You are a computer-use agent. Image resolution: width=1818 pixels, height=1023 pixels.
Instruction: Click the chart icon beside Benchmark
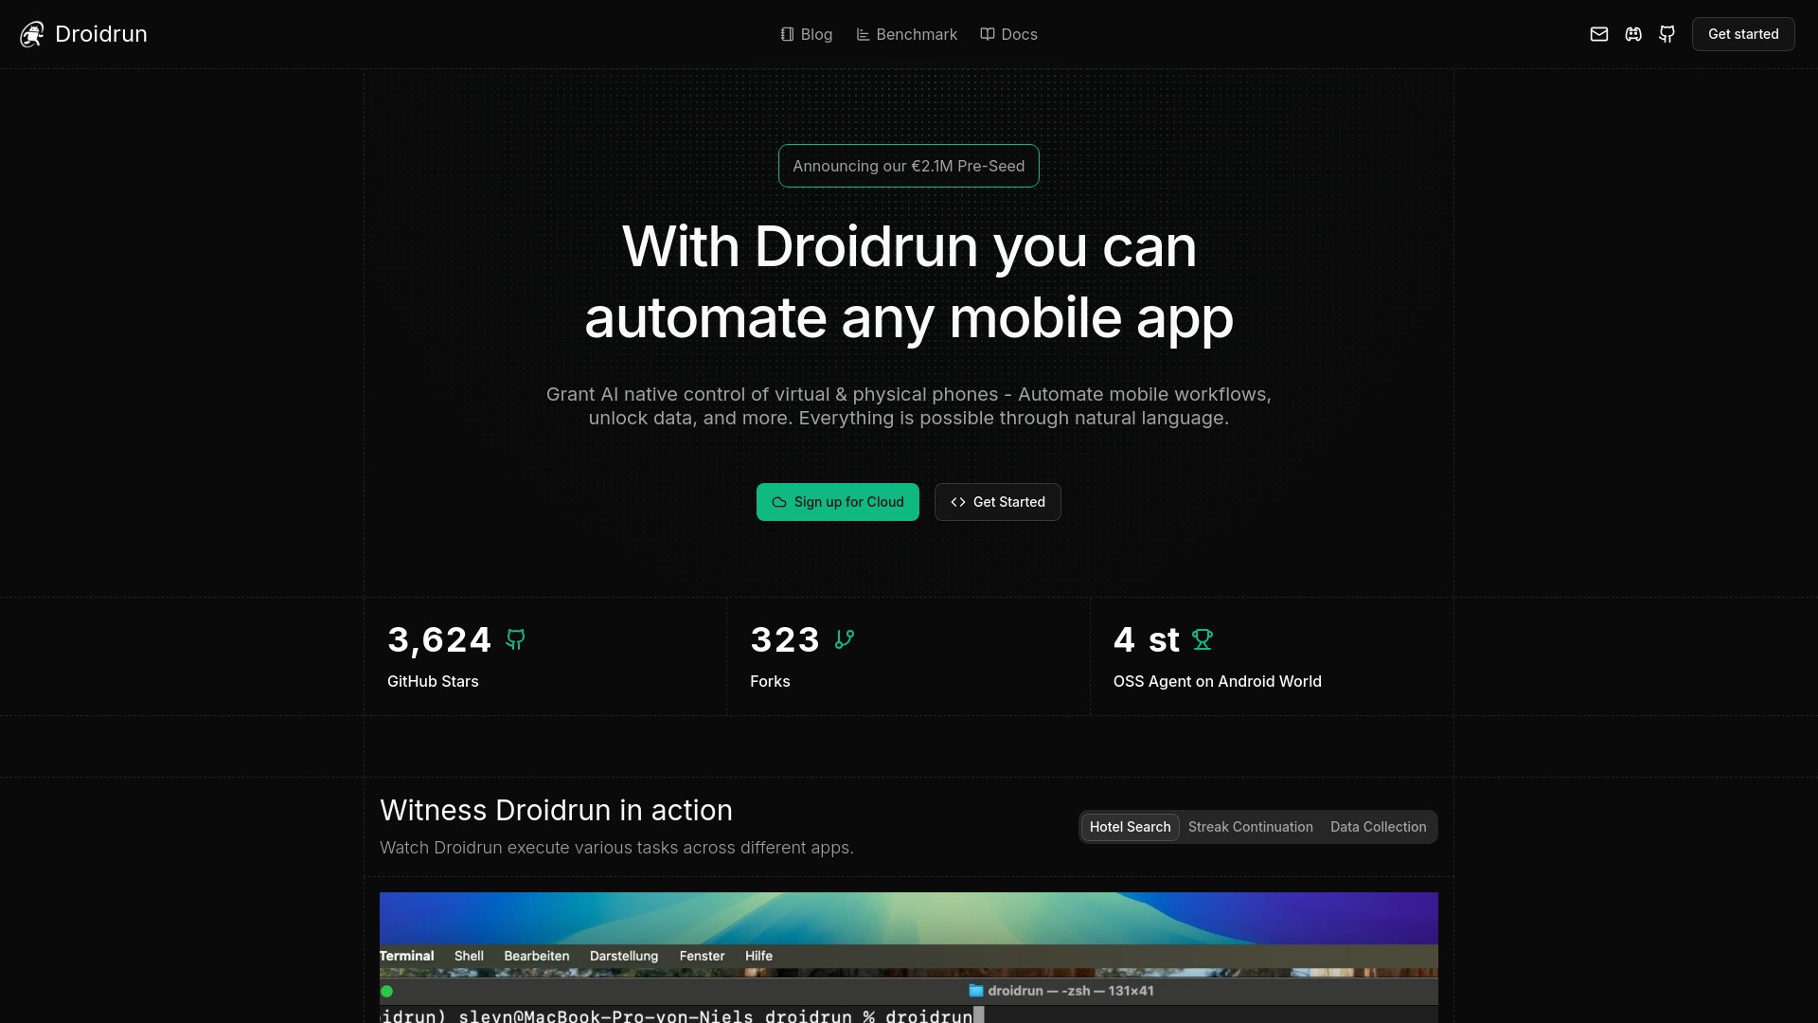point(862,34)
